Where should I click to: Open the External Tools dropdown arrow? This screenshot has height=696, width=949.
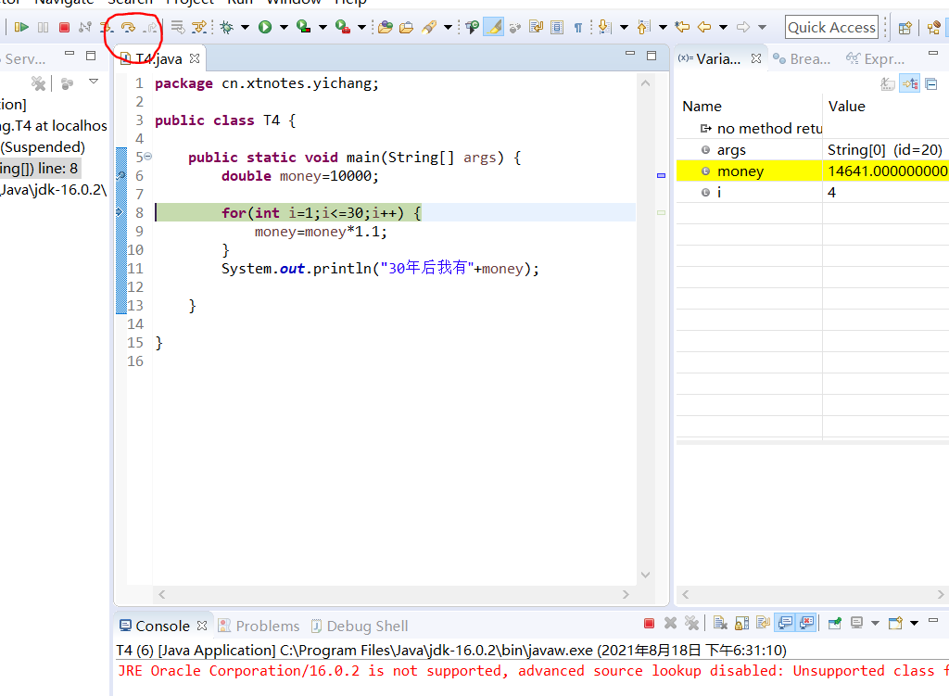pyautogui.click(x=361, y=27)
